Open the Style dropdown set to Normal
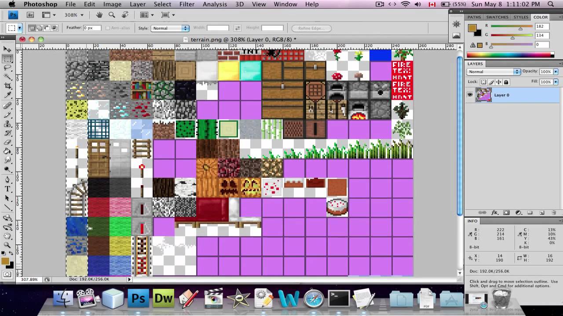 170,28
